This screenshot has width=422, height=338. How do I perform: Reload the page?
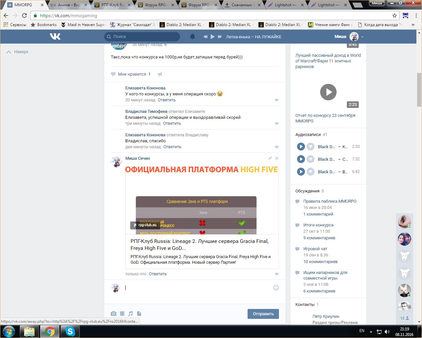(24, 16)
